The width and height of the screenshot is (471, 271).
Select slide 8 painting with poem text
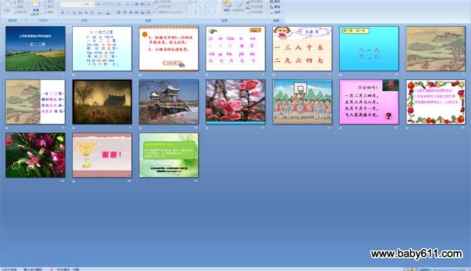[36, 102]
